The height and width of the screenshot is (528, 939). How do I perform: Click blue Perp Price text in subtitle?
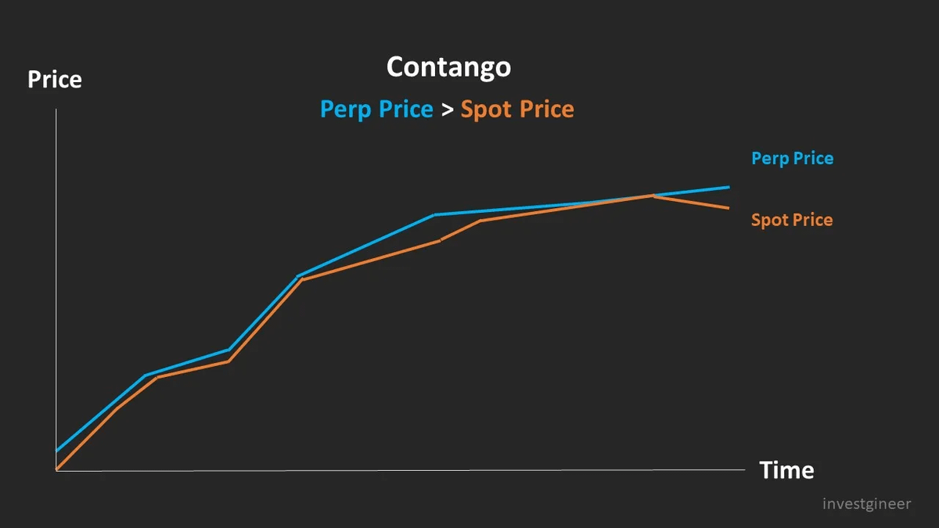(376, 110)
